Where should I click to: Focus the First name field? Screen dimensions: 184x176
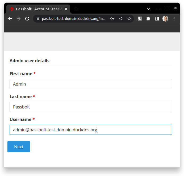[x=91, y=84]
